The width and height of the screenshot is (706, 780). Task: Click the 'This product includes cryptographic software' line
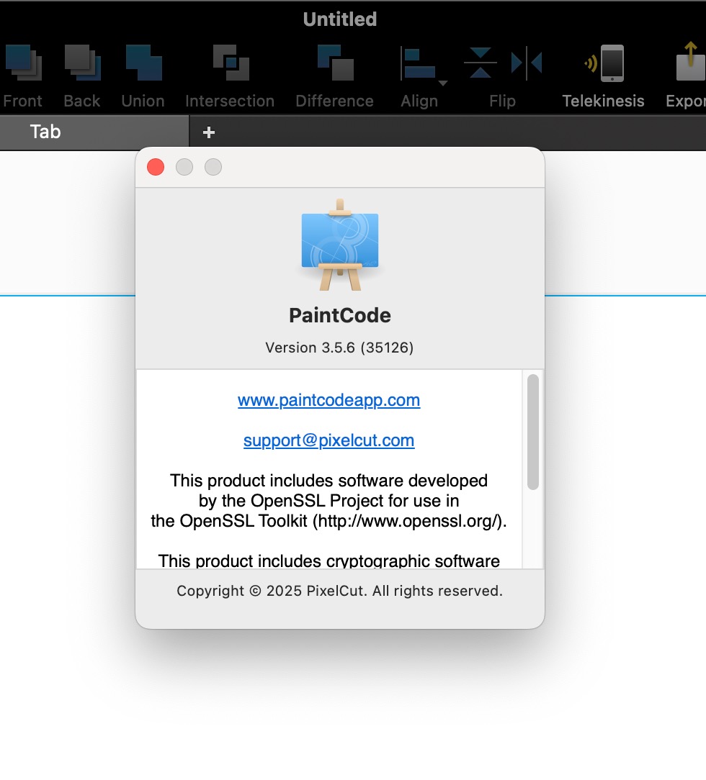329,561
